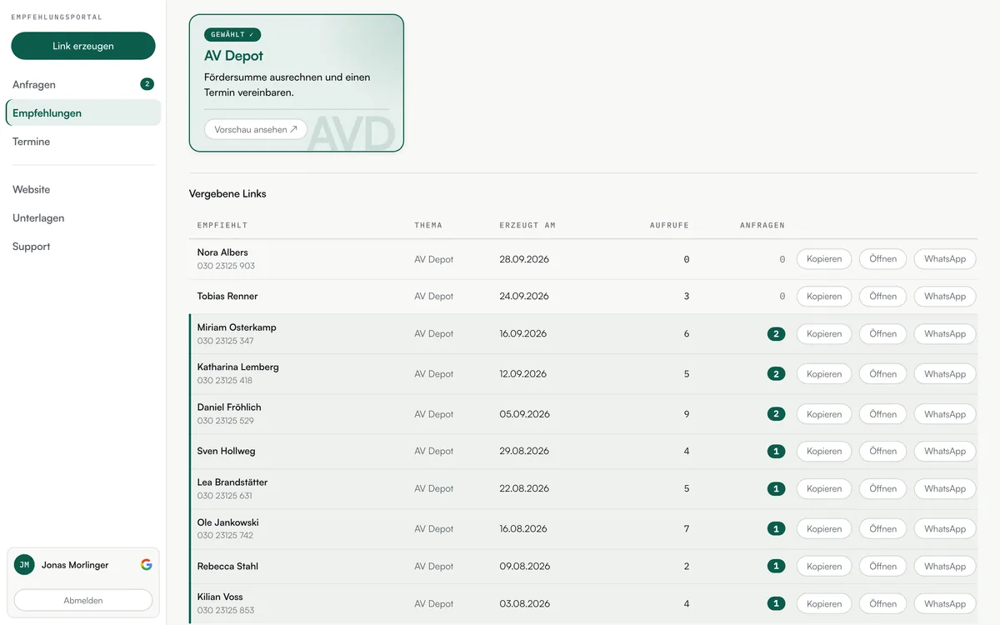Open Support in the sidebar

[83, 246]
